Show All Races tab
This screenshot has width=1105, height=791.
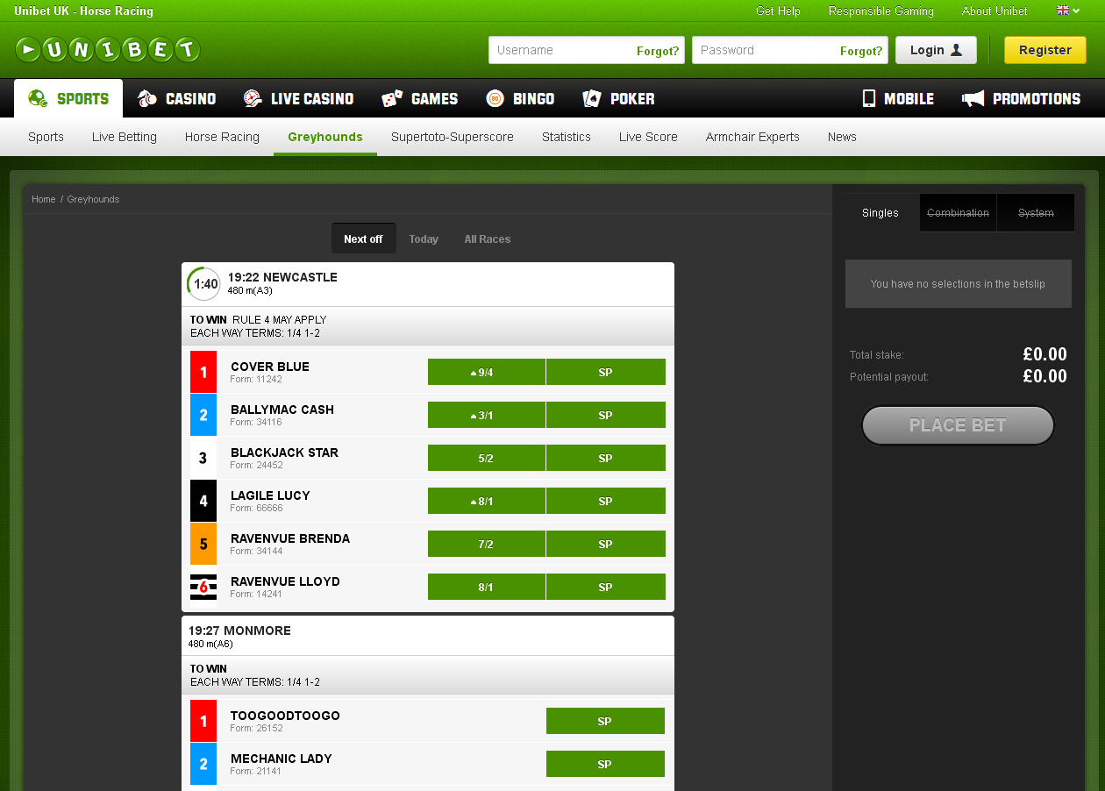click(x=488, y=239)
